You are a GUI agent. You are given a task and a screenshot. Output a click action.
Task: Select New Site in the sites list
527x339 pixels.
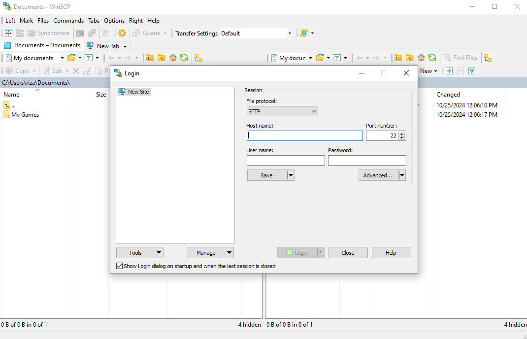pos(138,92)
